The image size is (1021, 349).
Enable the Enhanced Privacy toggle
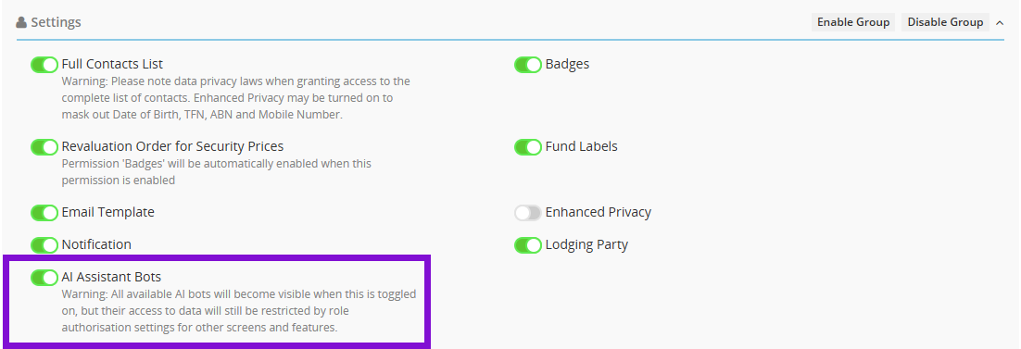click(528, 213)
